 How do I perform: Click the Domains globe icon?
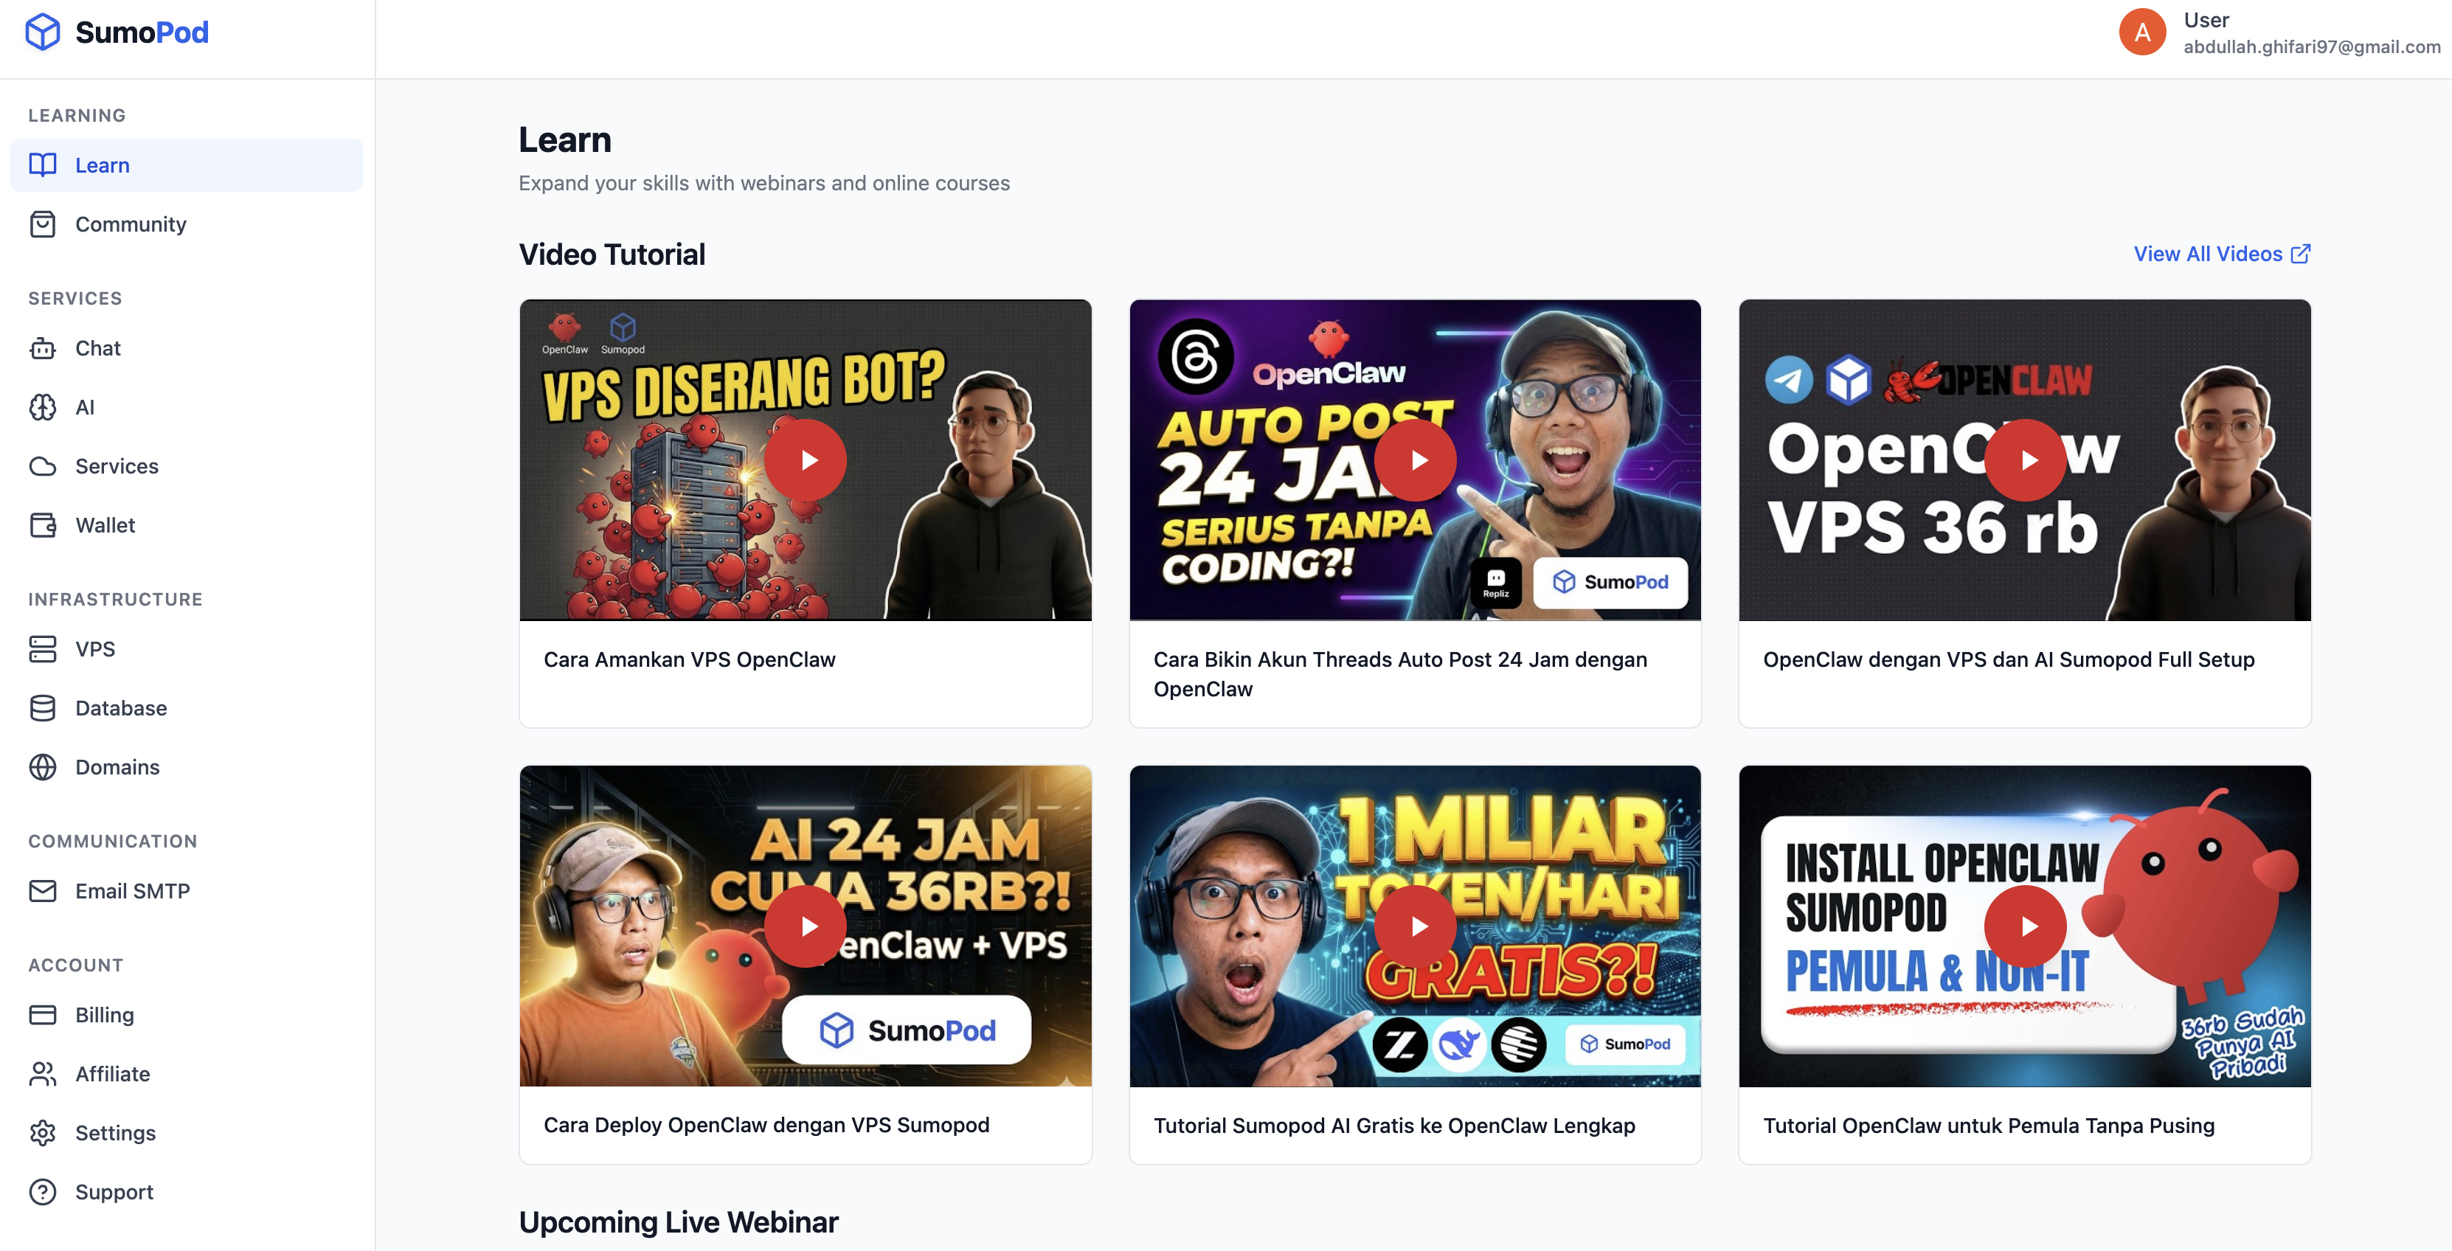43,767
